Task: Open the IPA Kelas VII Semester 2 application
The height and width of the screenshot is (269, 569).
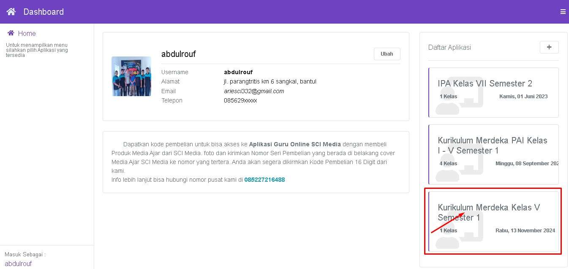Action: [485, 83]
